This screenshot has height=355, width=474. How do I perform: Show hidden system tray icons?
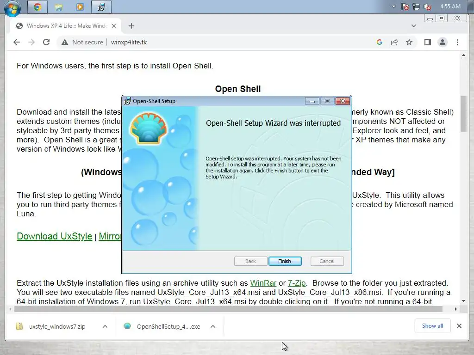point(393,6)
